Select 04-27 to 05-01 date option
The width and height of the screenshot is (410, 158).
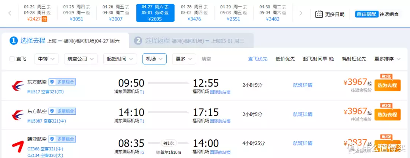(x=155, y=13)
